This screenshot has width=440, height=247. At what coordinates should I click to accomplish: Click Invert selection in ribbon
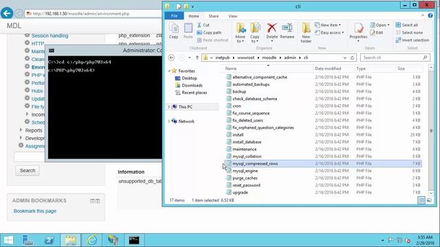pyautogui.click(x=412, y=40)
